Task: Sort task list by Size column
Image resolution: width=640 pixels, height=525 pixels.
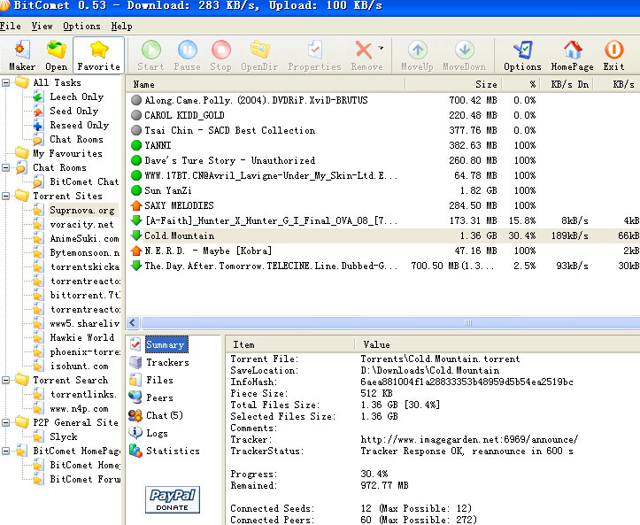Action: click(x=453, y=84)
